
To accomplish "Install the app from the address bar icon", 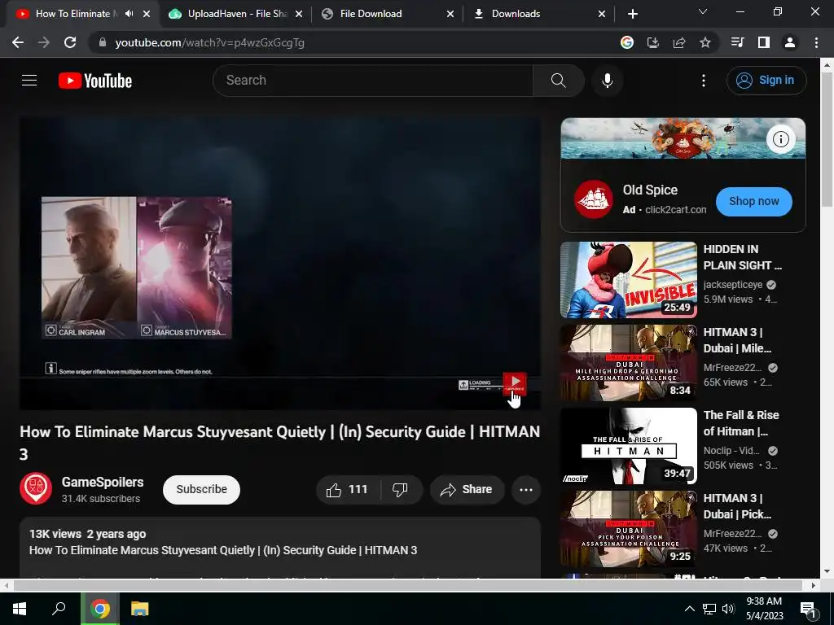I will click(653, 42).
